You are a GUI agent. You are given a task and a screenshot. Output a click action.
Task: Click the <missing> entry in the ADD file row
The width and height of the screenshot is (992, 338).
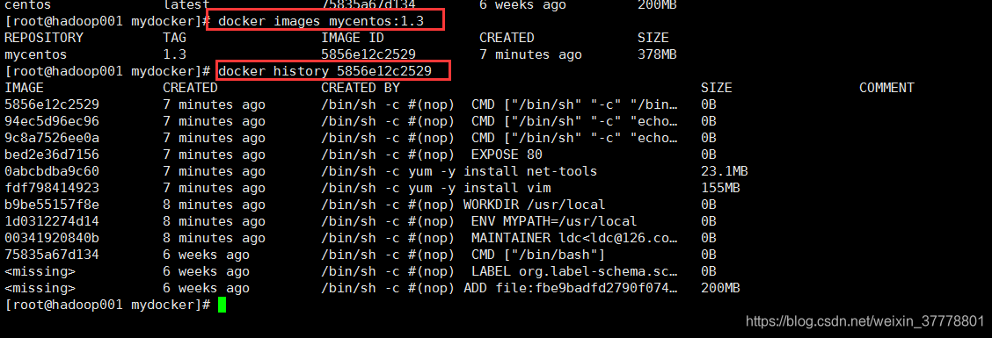click(x=40, y=288)
